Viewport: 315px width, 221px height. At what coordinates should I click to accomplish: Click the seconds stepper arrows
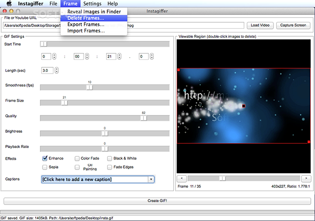(119, 57)
